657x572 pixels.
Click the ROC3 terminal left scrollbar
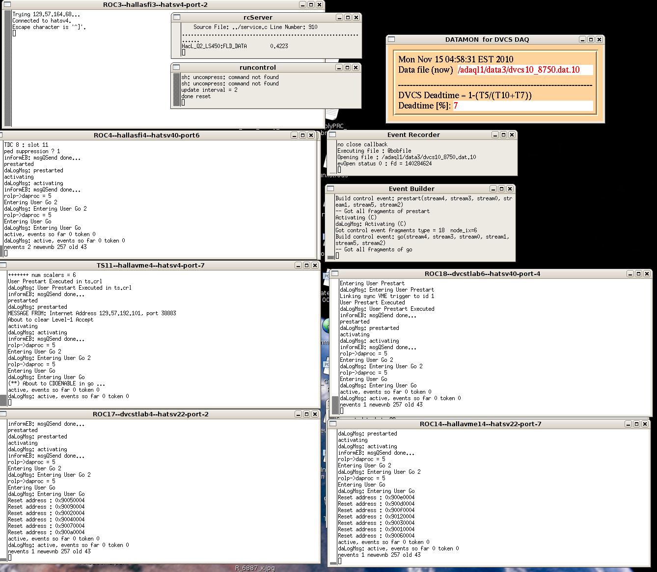click(7, 68)
